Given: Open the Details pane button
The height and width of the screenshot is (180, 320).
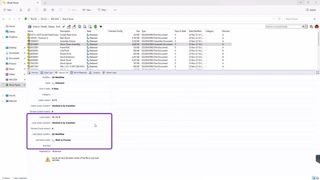Looking at the screenshot, I should (x=311, y=10).
